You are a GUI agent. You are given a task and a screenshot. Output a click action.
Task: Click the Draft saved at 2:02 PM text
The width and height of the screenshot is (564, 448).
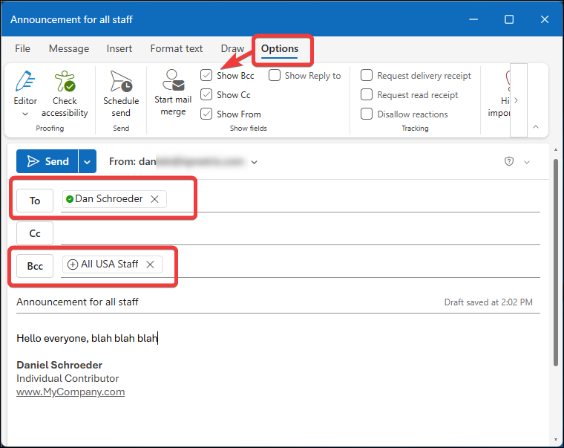(488, 302)
